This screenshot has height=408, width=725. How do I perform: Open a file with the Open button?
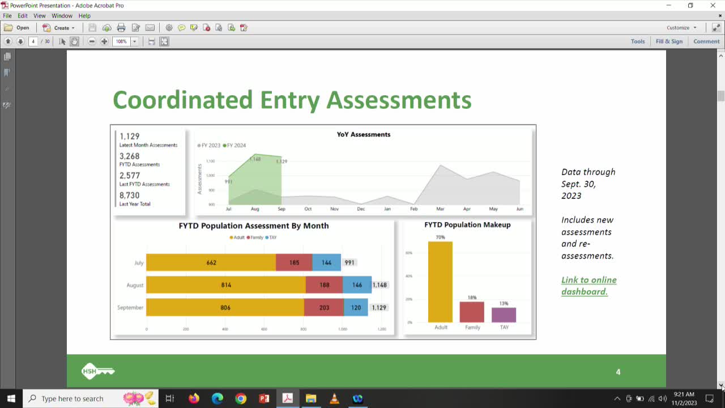tap(16, 28)
